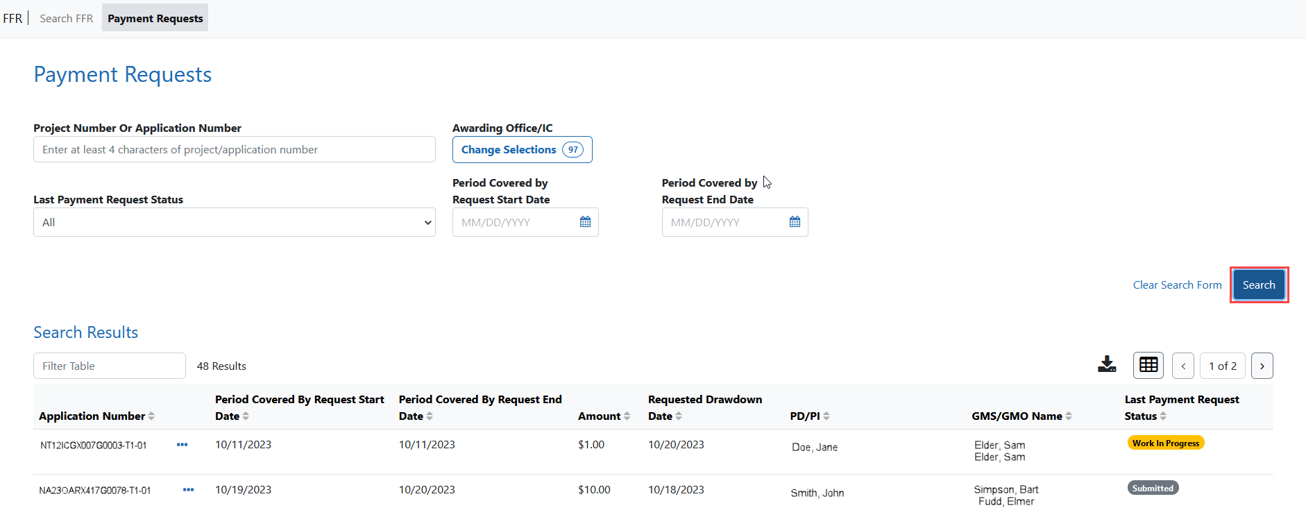Viewport: 1306px width, 517px height.
Task: Open actions menu for NT12ICGX007G0003-T1-01
Action: [182, 445]
